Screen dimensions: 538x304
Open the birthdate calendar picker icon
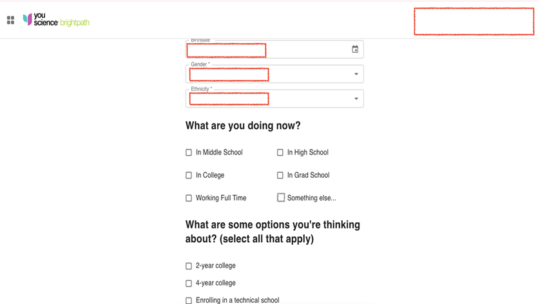point(355,49)
